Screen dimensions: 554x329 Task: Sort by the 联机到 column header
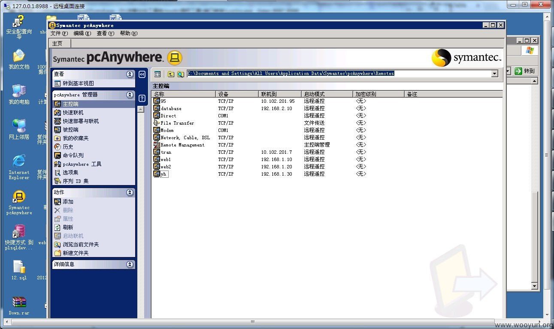click(280, 94)
